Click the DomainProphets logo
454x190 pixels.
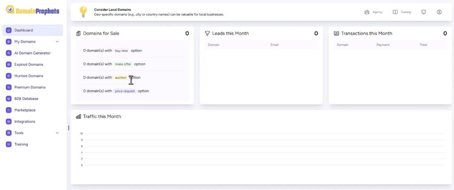[32, 11]
